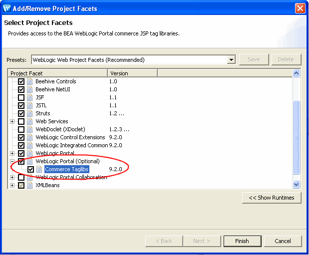Check the Web Services facet checkbox
This screenshot has height=255, width=309.
21,121
